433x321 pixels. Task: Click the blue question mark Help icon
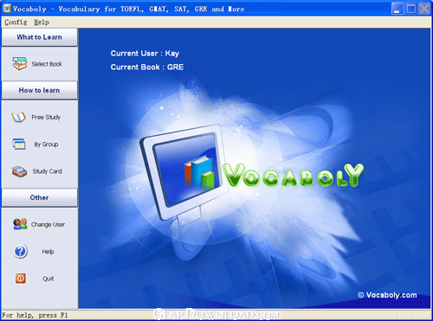pyautogui.click(x=21, y=252)
